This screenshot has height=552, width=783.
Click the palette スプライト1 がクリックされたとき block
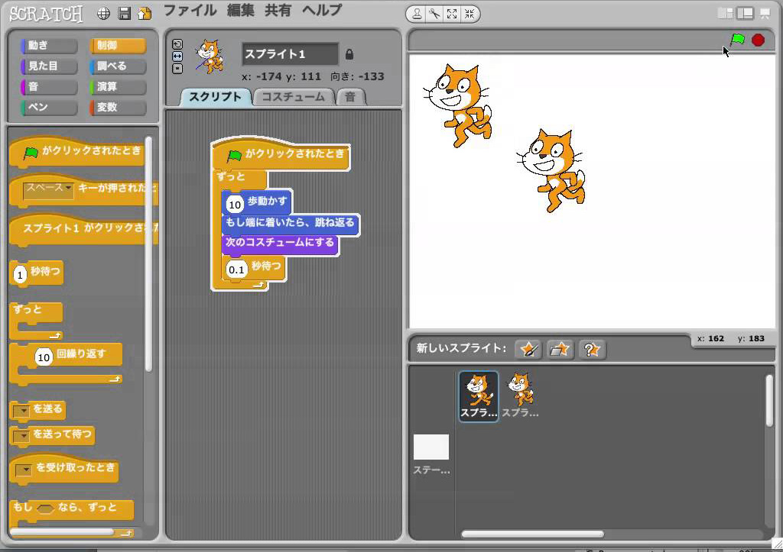click(x=83, y=229)
